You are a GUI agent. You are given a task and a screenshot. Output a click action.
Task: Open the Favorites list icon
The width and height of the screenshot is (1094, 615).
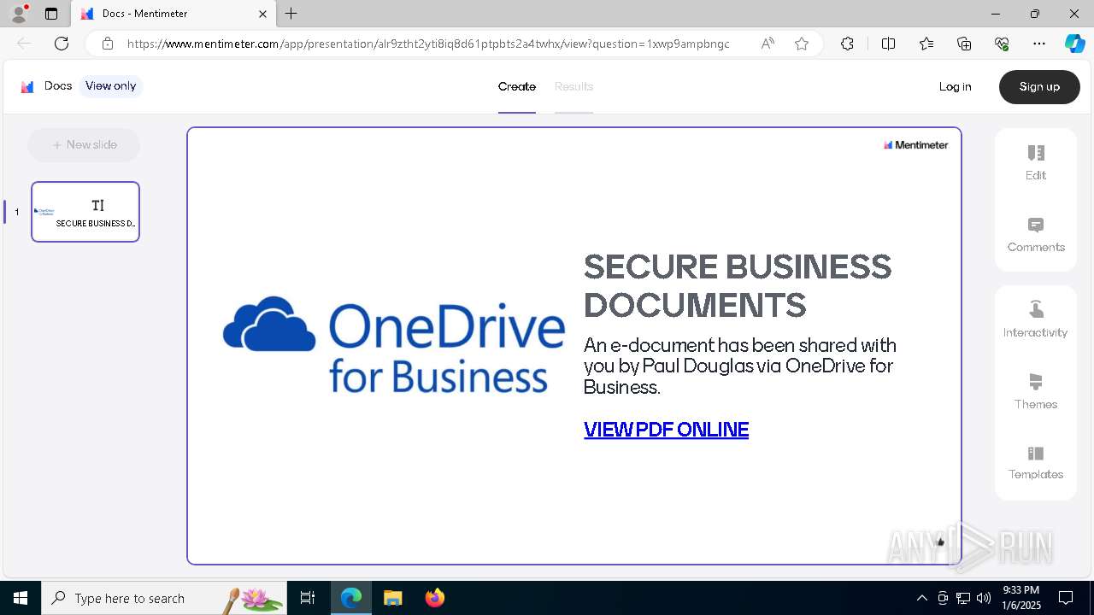[x=926, y=44]
